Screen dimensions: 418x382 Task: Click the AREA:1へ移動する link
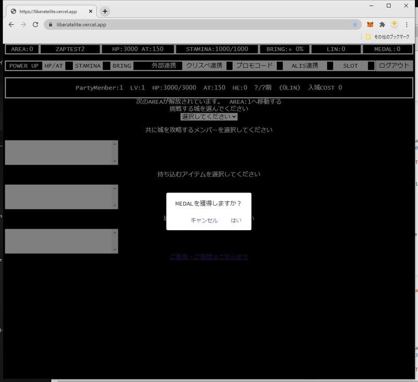[256, 102]
